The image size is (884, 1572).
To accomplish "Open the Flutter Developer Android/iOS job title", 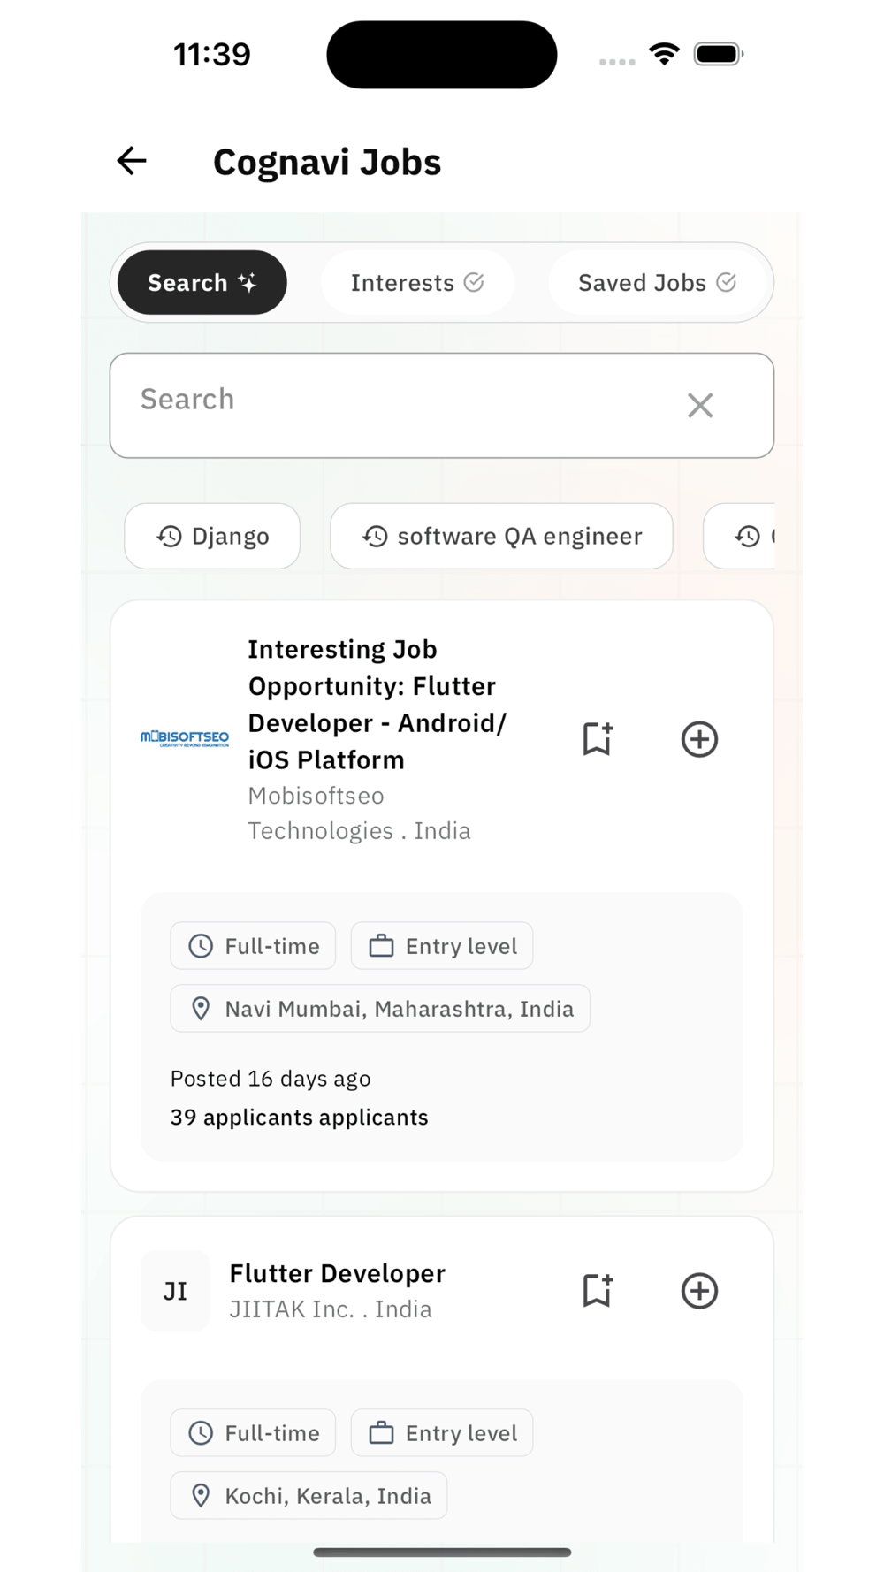I will [x=377, y=704].
